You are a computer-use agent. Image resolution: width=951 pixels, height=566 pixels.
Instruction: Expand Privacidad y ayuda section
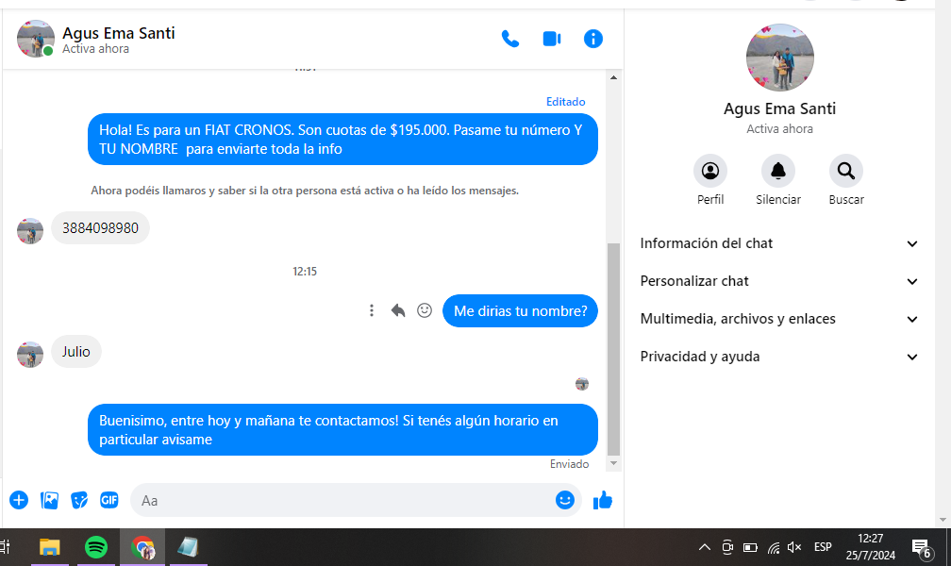pos(778,356)
